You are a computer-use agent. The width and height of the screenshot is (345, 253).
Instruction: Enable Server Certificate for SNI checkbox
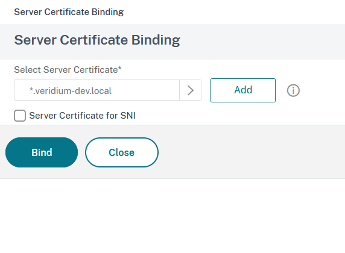(x=20, y=116)
